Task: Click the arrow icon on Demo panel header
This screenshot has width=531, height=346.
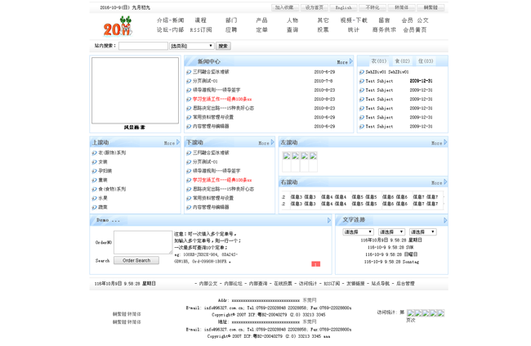Action: pyautogui.click(x=329, y=221)
